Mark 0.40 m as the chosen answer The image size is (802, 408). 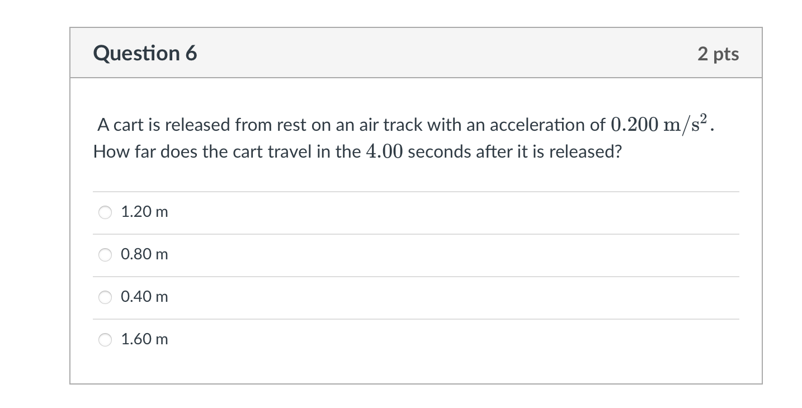click(x=105, y=297)
